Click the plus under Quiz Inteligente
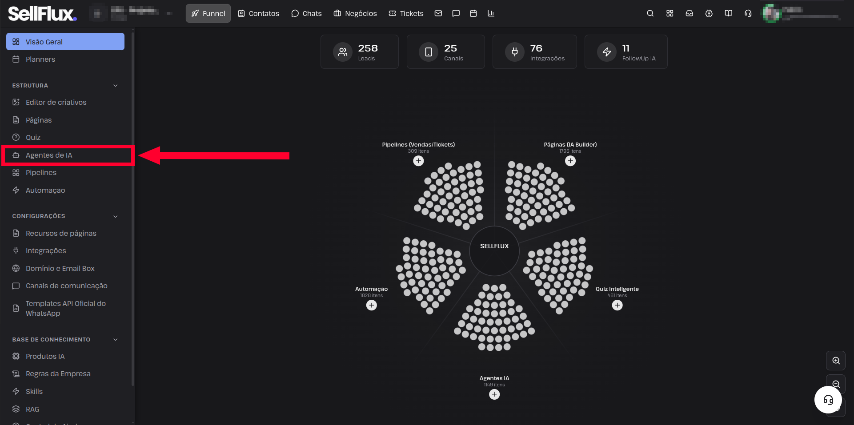The width and height of the screenshot is (854, 425). [617, 305]
